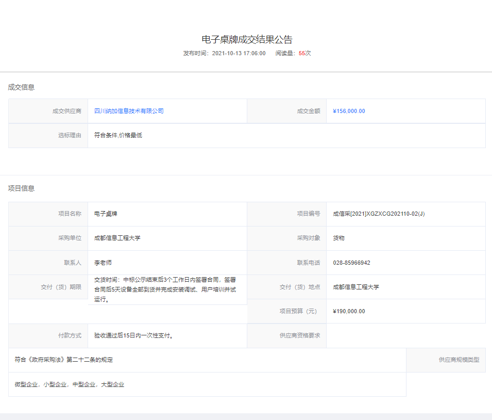Click the 供应商规模类型 label cell
The width and height of the screenshot is (492, 420).
(x=459, y=360)
